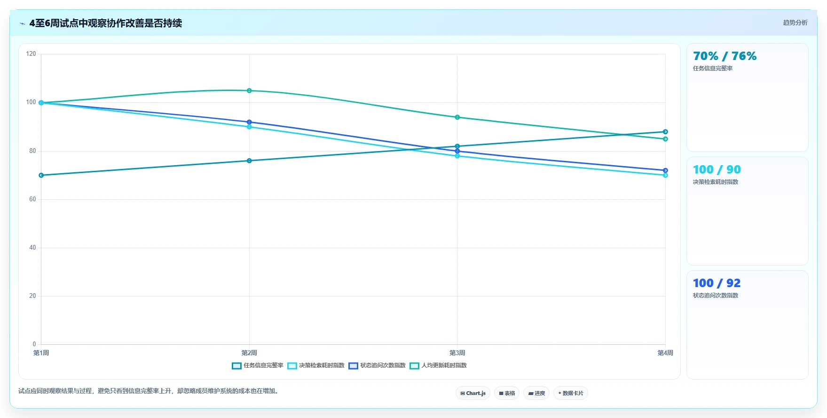Click the 70% / 76% value in first card

[x=725, y=56]
